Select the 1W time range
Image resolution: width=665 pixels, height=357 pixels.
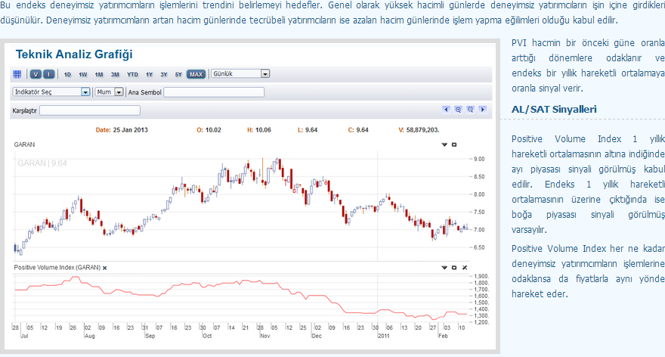82,74
